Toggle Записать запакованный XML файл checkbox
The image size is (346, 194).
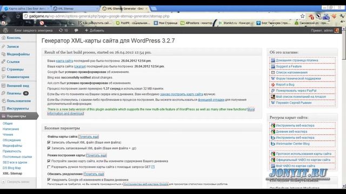(49, 148)
